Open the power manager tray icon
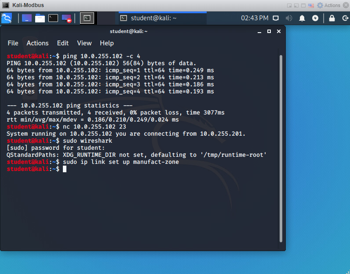Viewport: 350px width, 274px height. 315,18
